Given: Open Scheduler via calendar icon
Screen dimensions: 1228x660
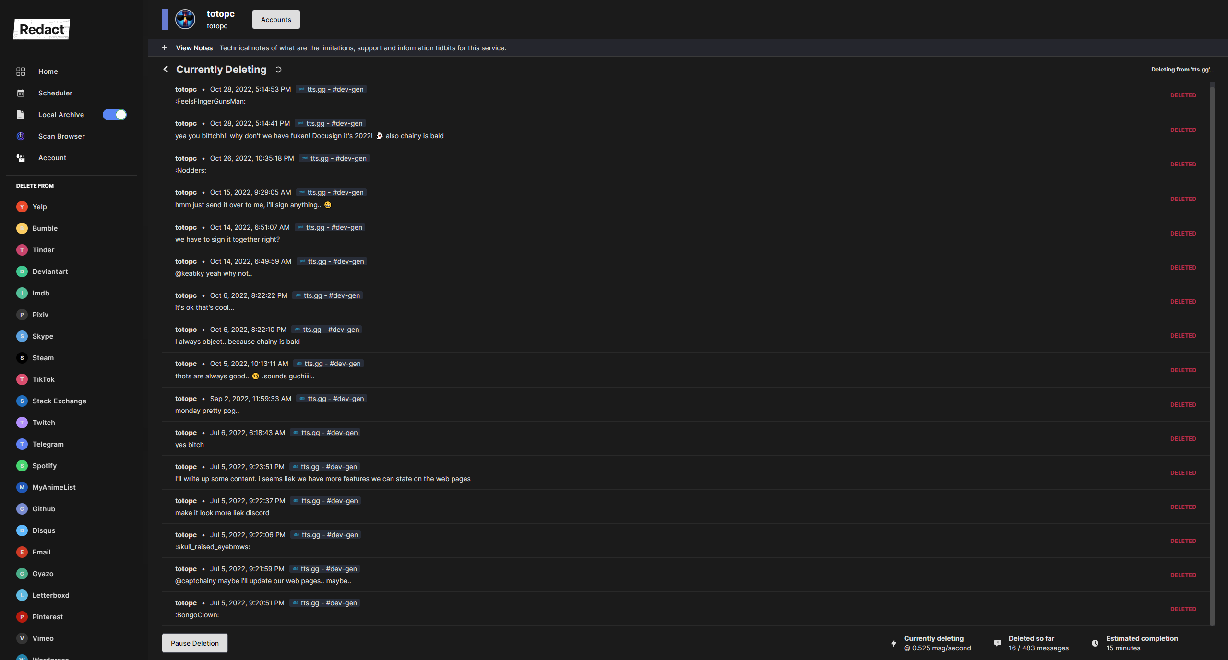Looking at the screenshot, I should click(21, 93).
